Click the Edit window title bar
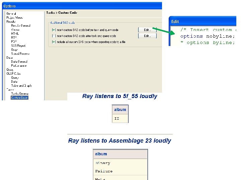 (x=203, y=21)
